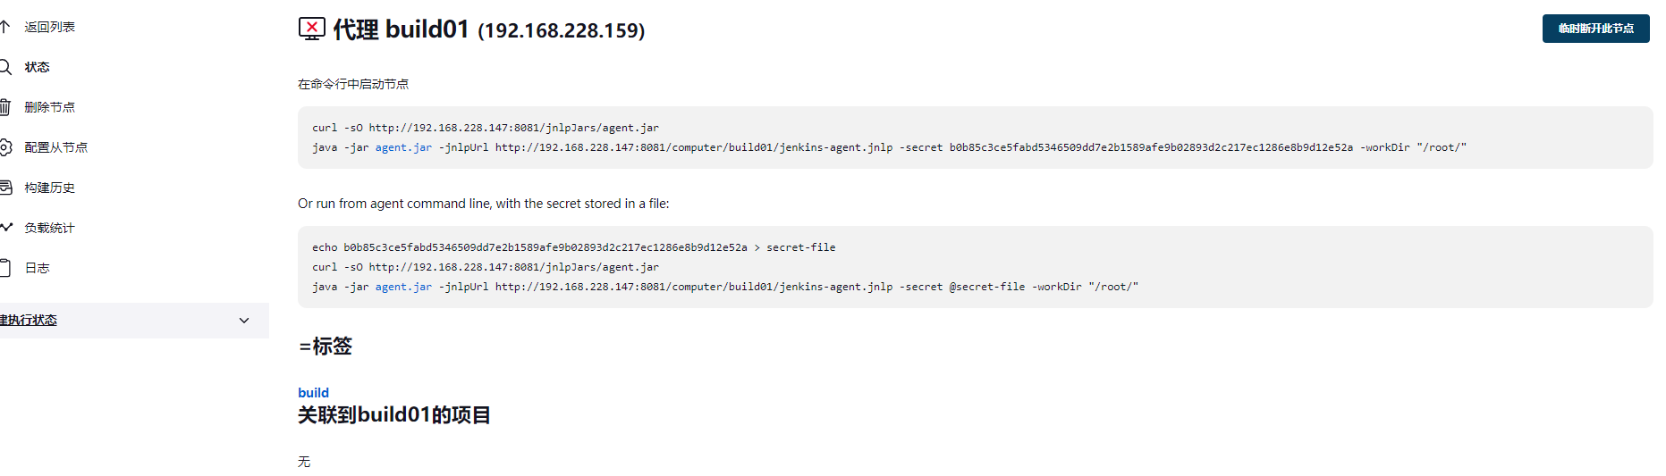Open 状态 sidebar item
The image size is (1666, 476).
(x=38, y=67)
